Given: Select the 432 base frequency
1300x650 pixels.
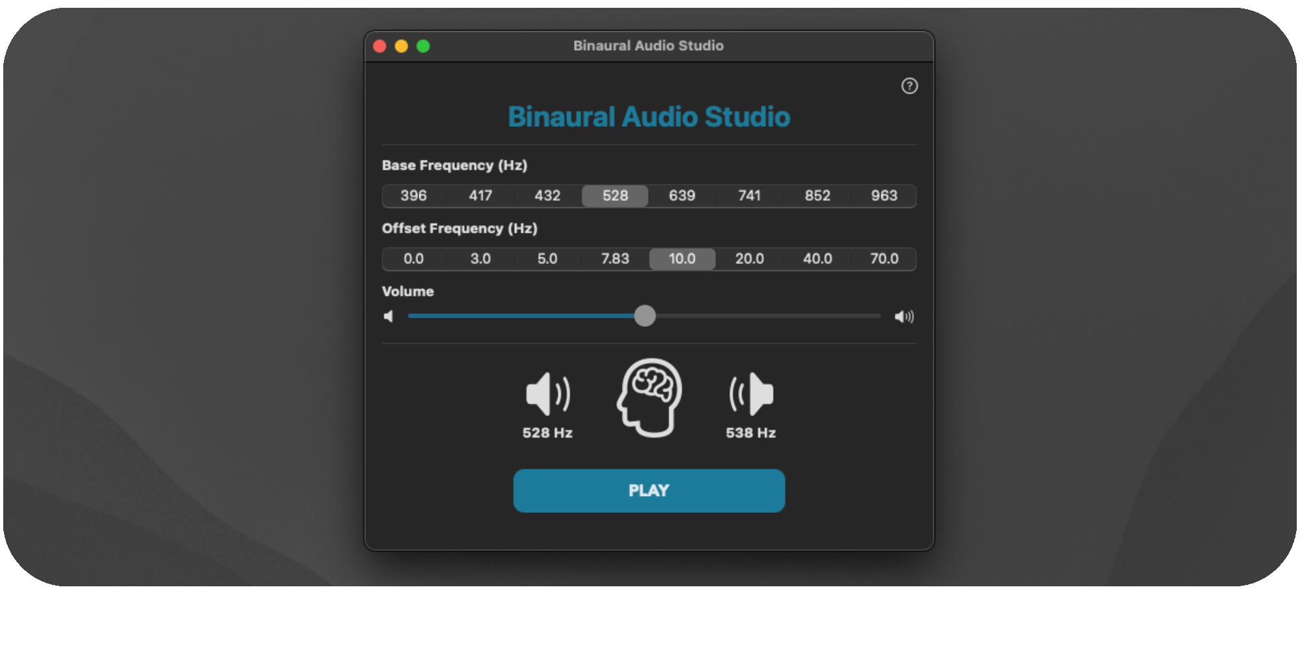Looking at the screenshot, I should click(547, 196).
